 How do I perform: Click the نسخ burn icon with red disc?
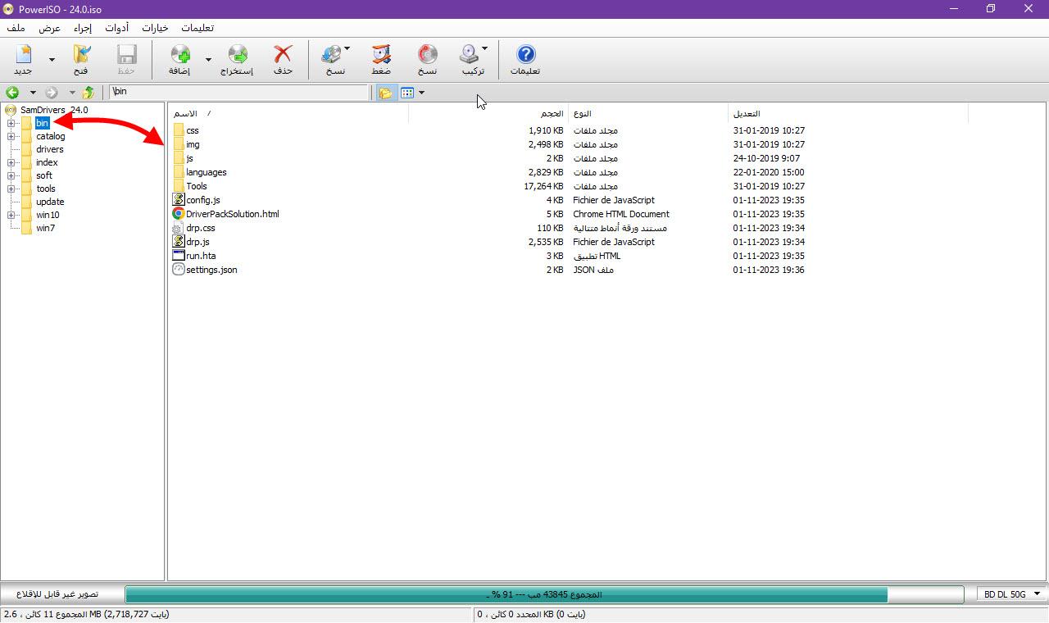pyautogui.click(x=428, y=55)
